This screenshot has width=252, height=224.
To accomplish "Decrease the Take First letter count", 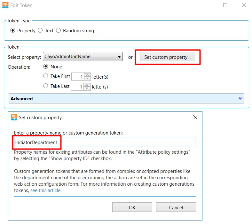I will 87,78.
